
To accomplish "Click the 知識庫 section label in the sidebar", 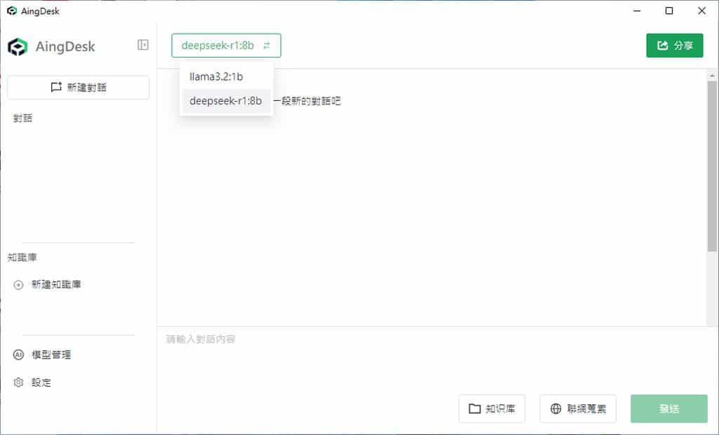I will [x=22, y=257].
